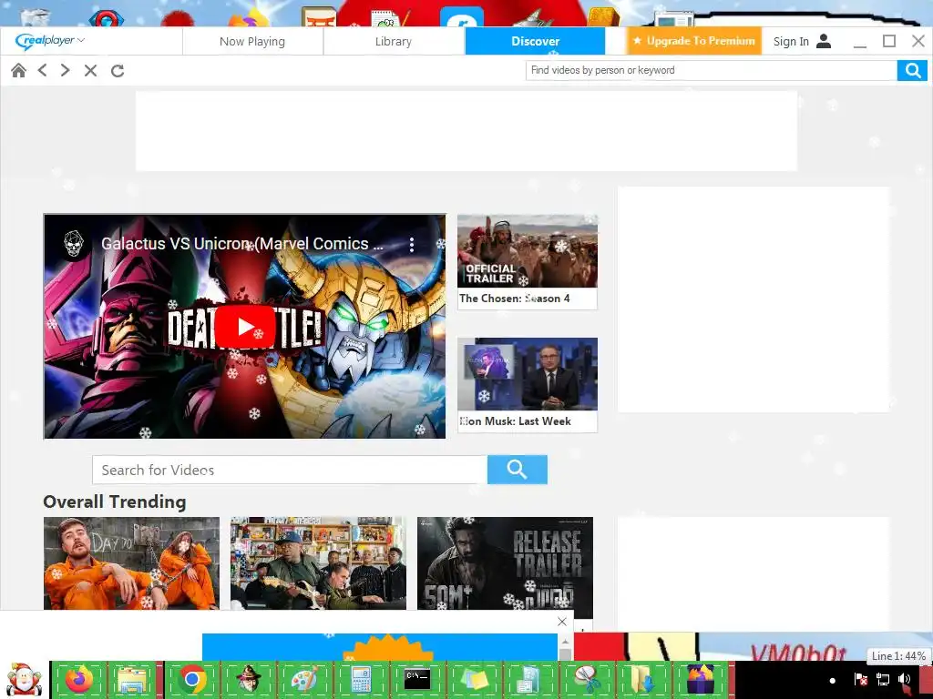Select the Discover tab
933x699 pixels.
pos(535,41)
